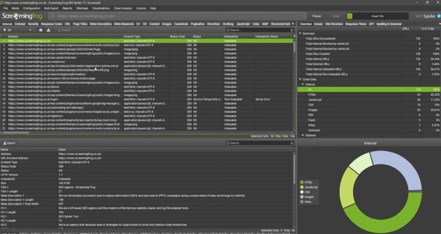Switch to the Site Structure tab
Image resolution: width=441 pixels, height=234 pixels.
point(334,24)
